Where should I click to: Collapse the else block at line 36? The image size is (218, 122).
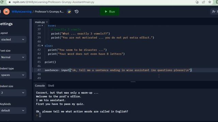pos(42,26)
